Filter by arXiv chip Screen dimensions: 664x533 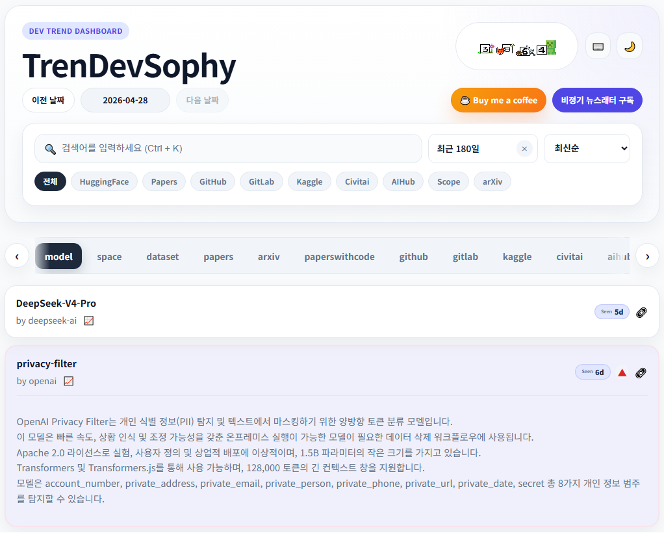492,181
